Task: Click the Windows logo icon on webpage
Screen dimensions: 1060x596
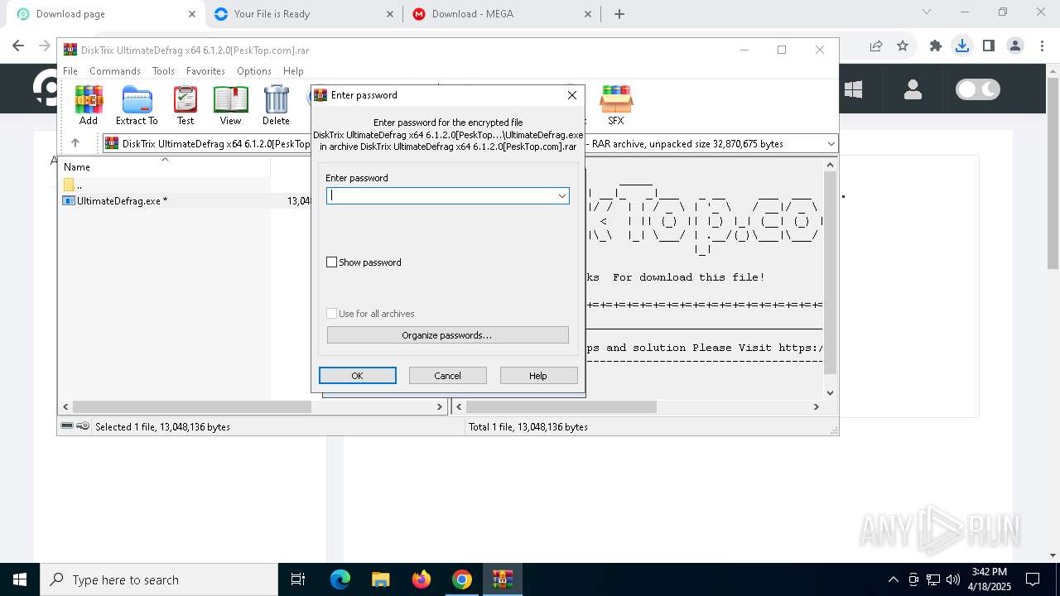Action: tap(853, 89)
